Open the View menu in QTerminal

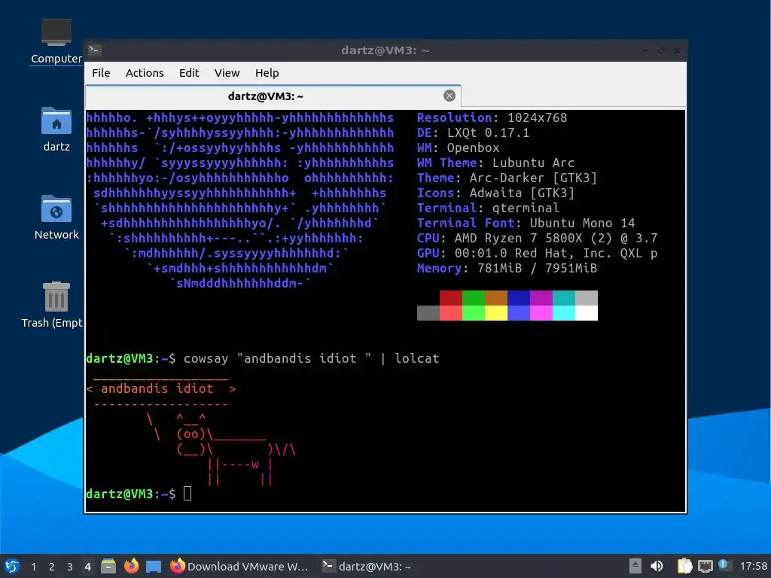click(227, 73)
